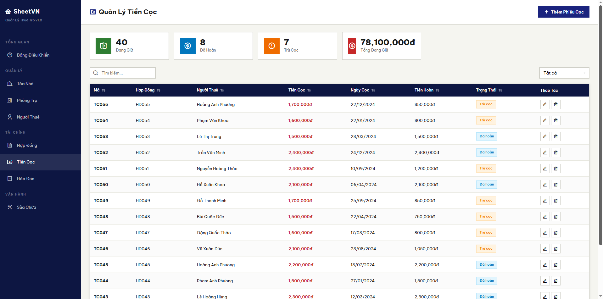
Task: Click the SheetVN logo link
Action: pos(23,12)
